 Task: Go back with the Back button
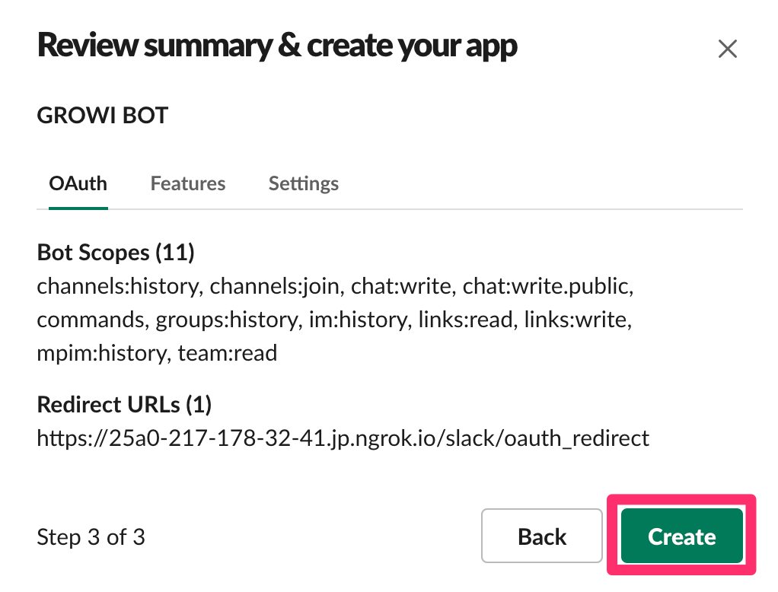(542, 536)
